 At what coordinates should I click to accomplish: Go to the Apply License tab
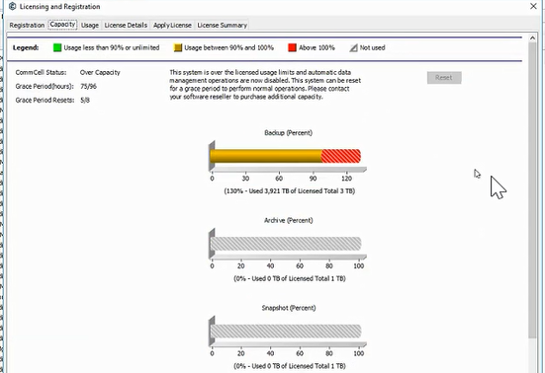pyautogui.click(x=172, y=25)
